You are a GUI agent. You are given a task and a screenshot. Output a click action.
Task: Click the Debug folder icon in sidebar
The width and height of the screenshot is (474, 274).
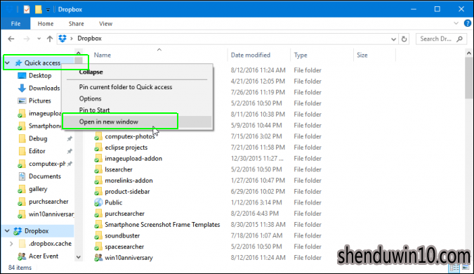point(22,138)
